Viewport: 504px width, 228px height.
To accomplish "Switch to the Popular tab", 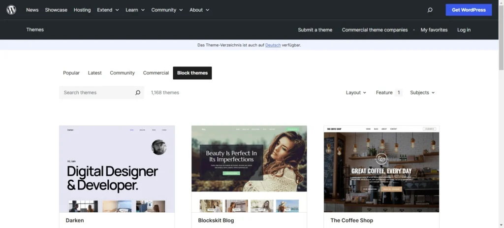I will [71, 73].
